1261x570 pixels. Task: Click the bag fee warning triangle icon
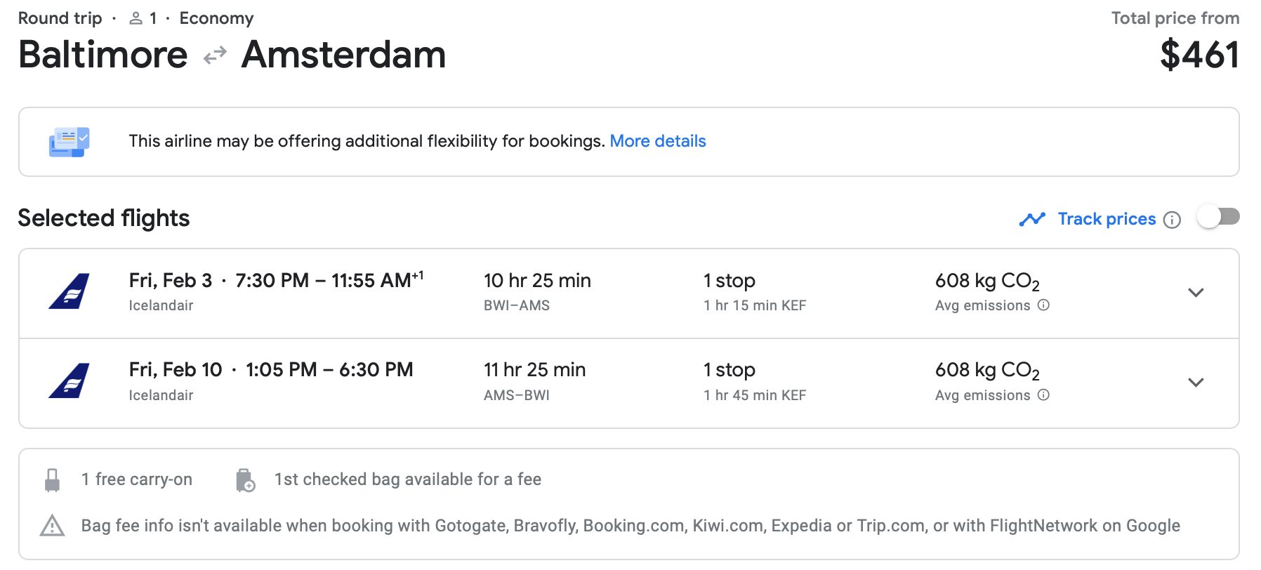coord(52,526)
